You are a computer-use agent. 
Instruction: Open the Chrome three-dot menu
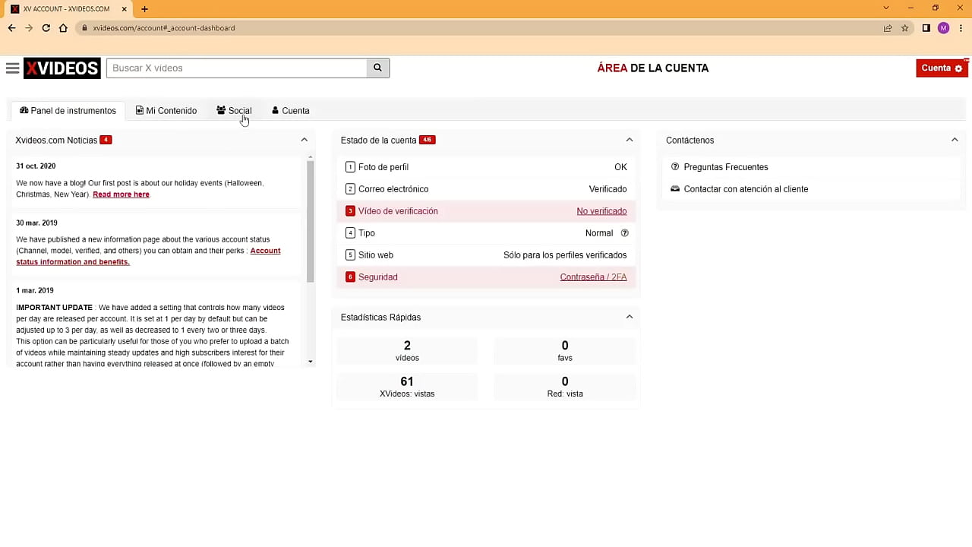[x=961, y=28]
